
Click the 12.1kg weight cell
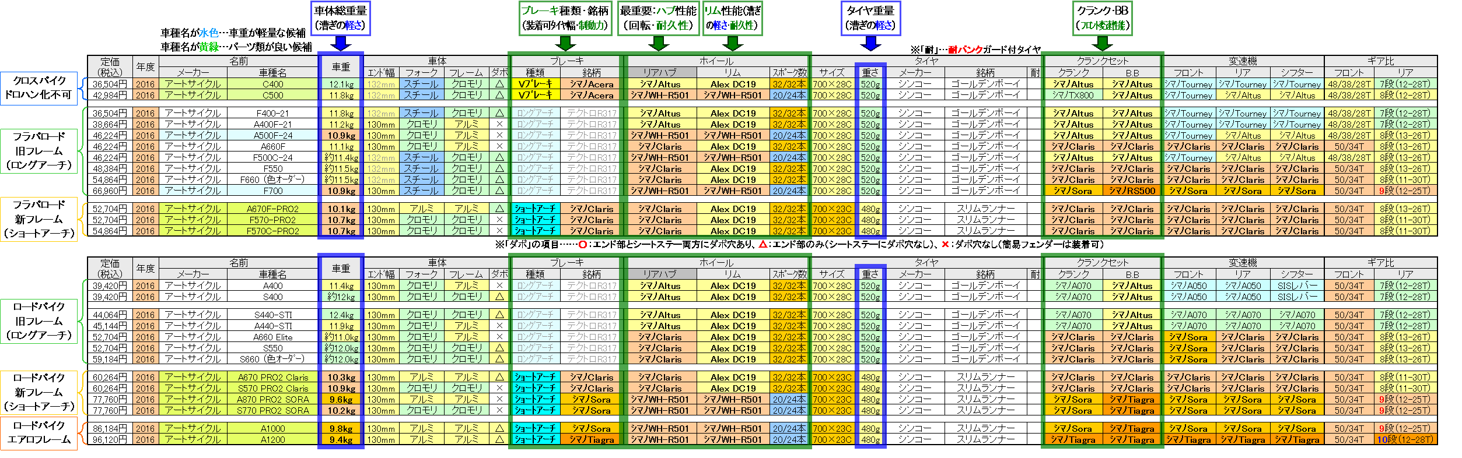[341, 84]
